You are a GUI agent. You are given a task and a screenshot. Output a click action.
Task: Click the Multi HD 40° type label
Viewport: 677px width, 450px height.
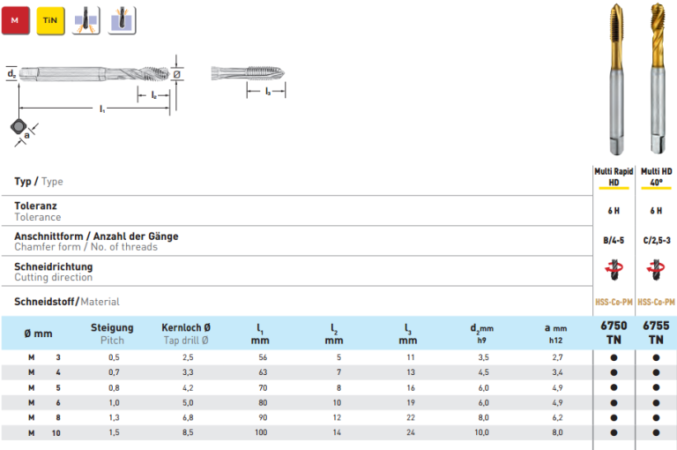[x=656, y=176]
